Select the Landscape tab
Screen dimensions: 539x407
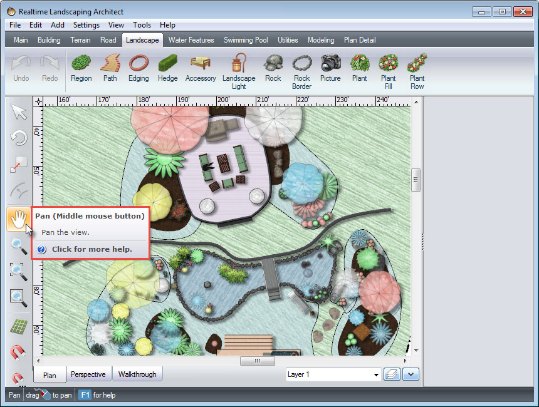142,40
